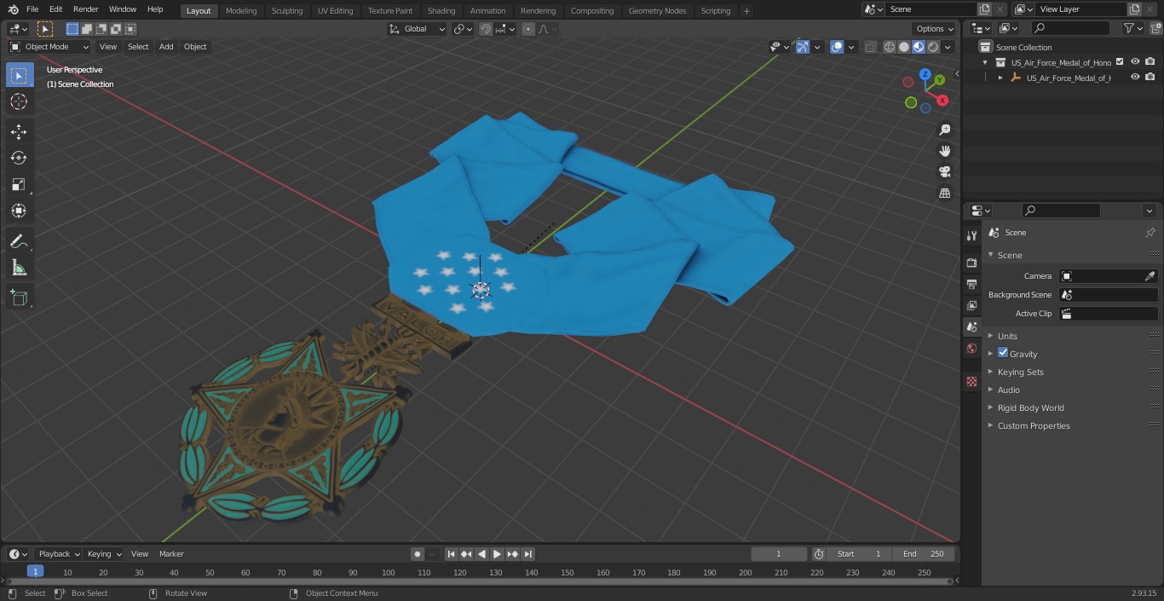Screen dimensions: 1164x601
Task: Click the zoom viewport magnifier icon
Action: 944,130
